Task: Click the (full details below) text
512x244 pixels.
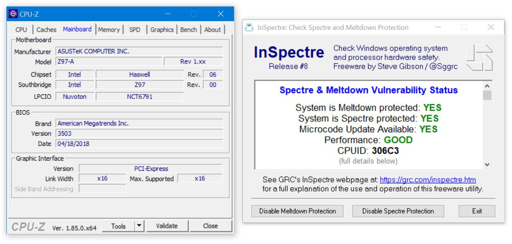Action: pos(368,161)
